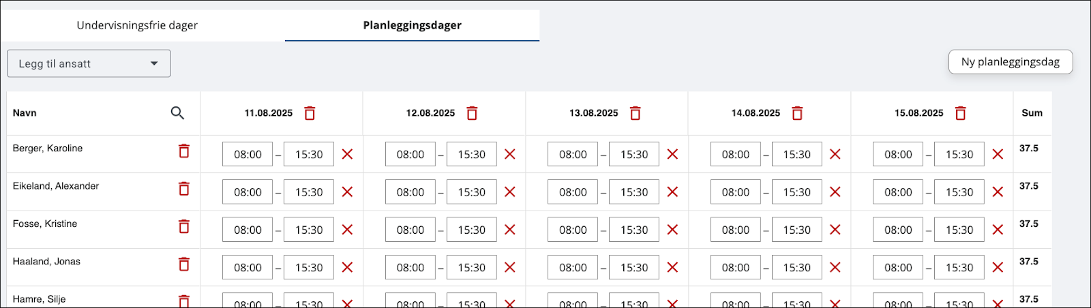Remove Eikeland, Alexander with his trash icon
Screen dimensions: 1091x308
tap(183, 189)
